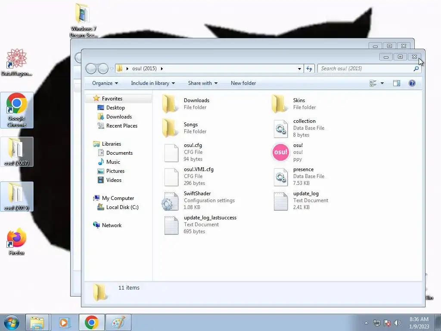Image resolution: width=441 pixels, height=331 pixels.
Task: Maximize the osu! (2015) window
Action: point(400,57)
